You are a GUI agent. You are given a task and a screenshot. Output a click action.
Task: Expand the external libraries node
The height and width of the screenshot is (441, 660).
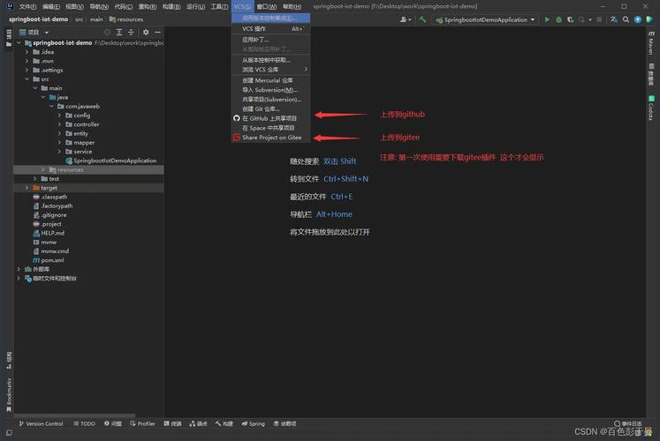point(19,269)
